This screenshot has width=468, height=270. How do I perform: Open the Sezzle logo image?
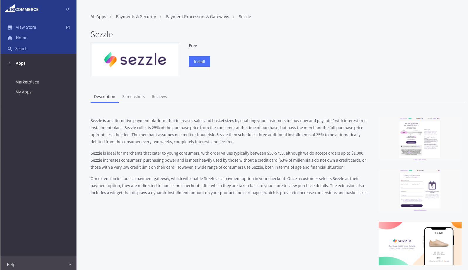135,59
